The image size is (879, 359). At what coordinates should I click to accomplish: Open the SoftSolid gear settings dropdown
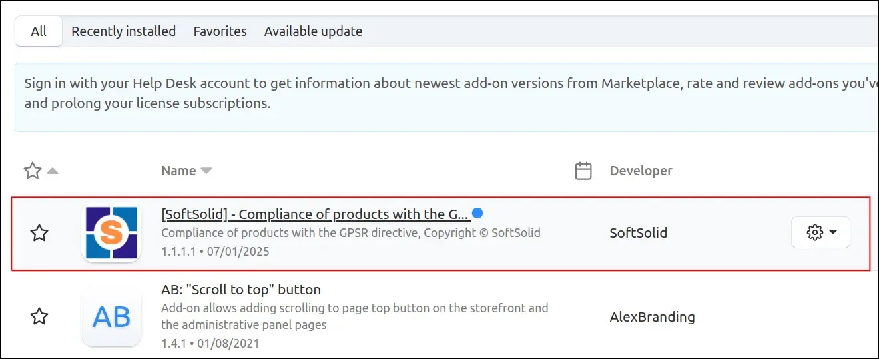click(820, 232)
